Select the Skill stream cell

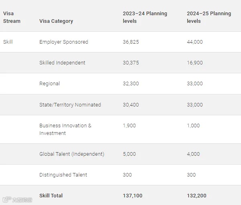pyautogui.click(x=8, y=42)
